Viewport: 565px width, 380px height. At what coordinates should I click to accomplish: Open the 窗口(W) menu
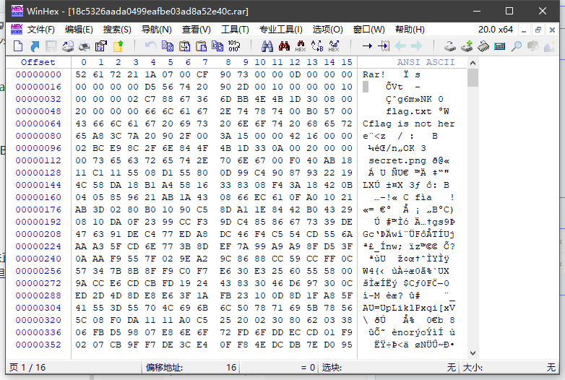click(x=369, y=30)
